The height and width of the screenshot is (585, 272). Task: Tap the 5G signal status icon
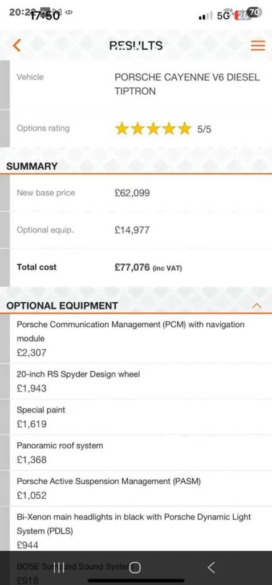pyautogui.click(x=224, y=15)
